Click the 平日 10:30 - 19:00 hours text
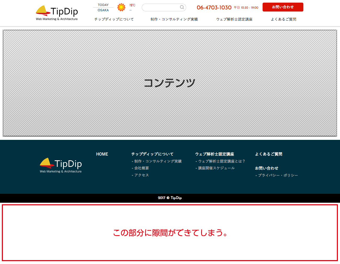 coord(246,8)
